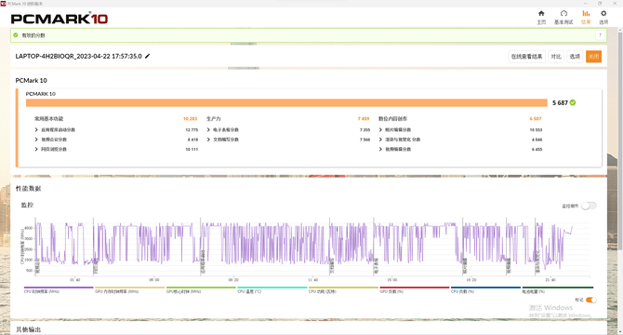The width and height of the screenshot is (623, 335).
Task: Click the 4500 value on the chart Y axis
Action: 29,228
